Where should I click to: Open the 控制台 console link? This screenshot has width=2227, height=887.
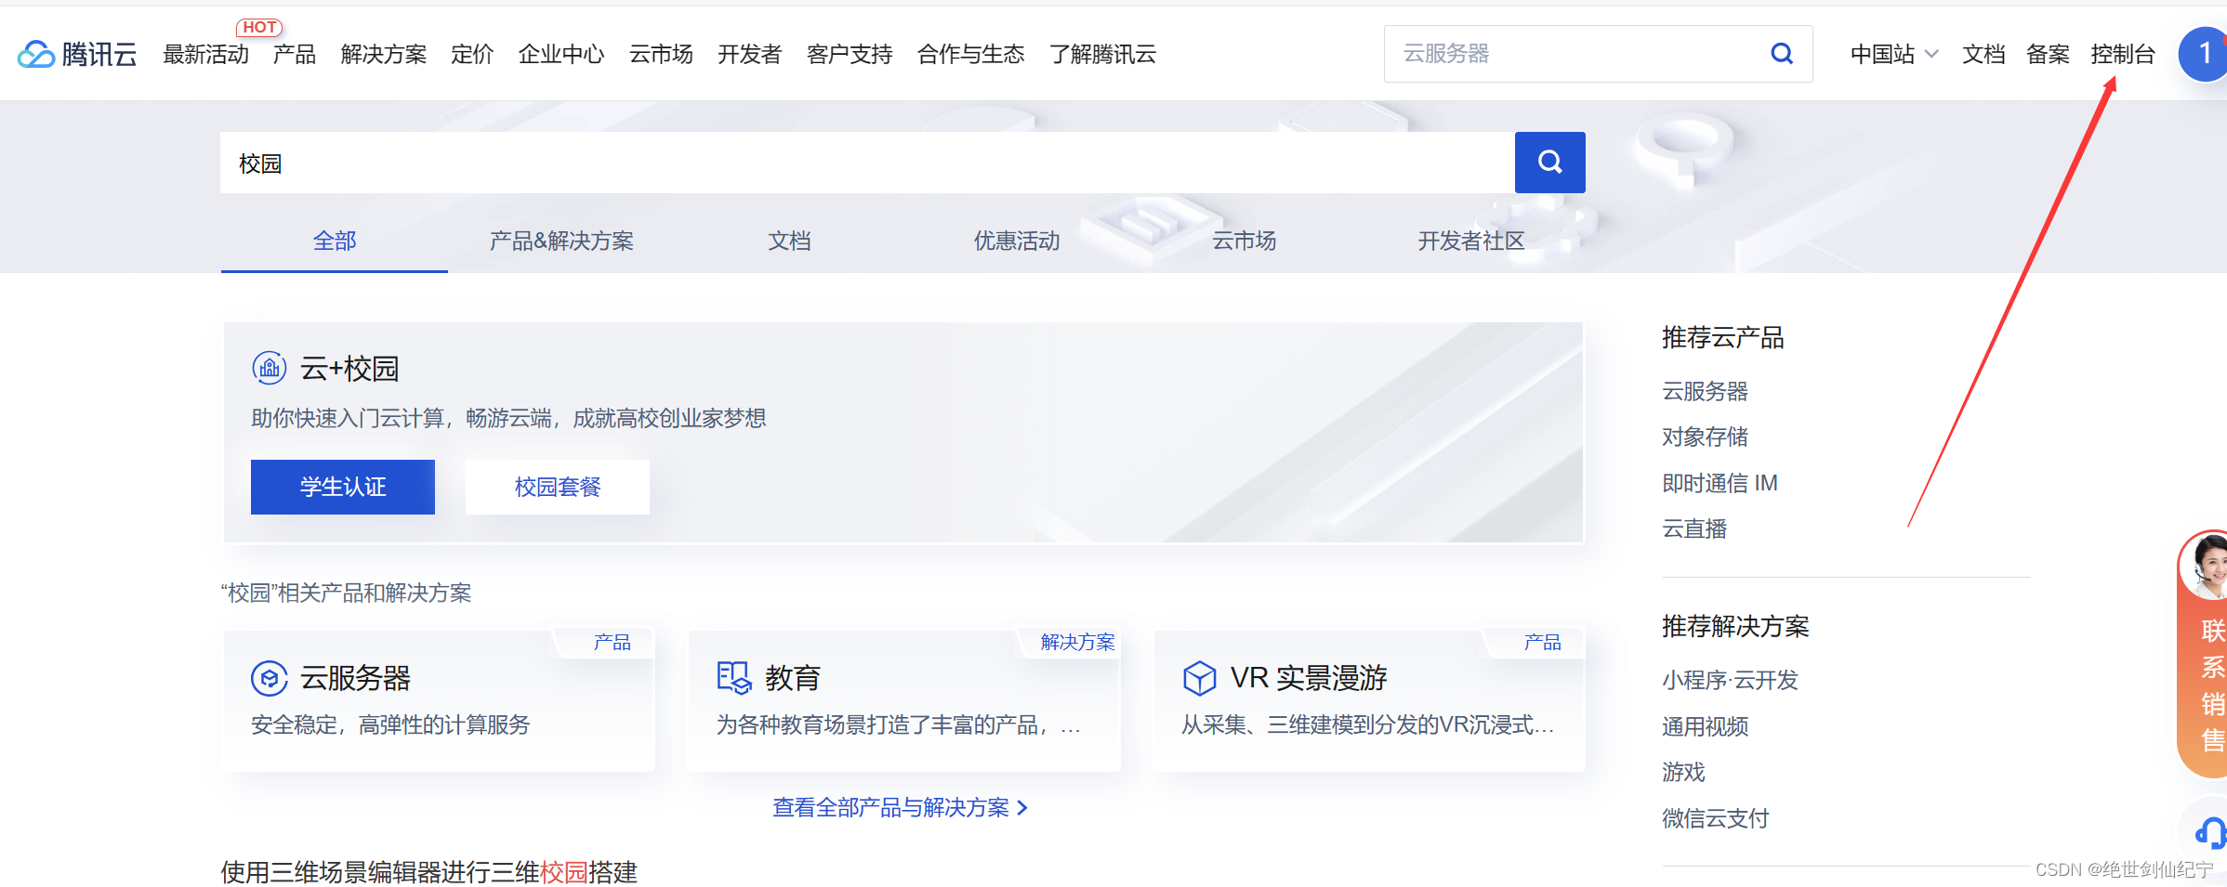tap(2123, 54)
